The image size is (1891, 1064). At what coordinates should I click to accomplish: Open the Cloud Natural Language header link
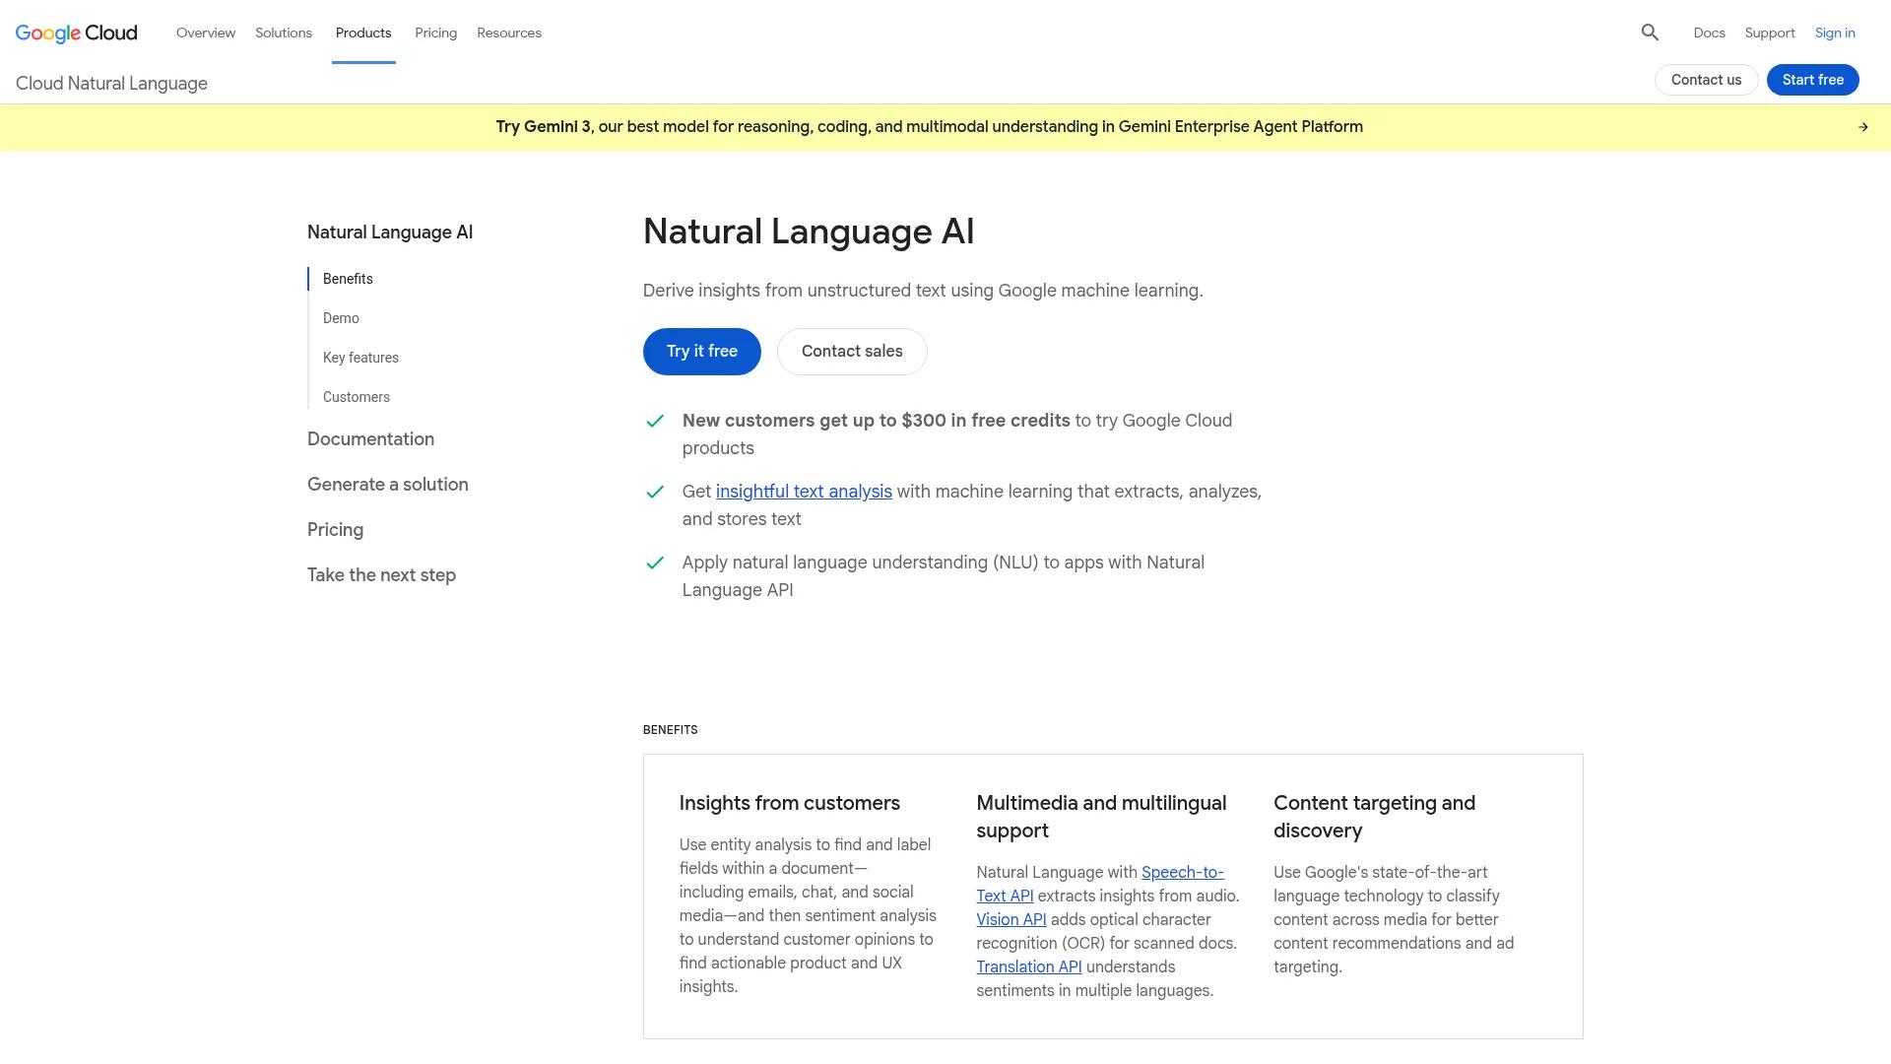[111, 84]
